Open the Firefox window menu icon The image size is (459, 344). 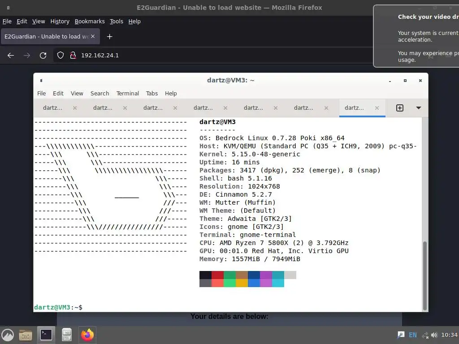(x=8, y=8)
